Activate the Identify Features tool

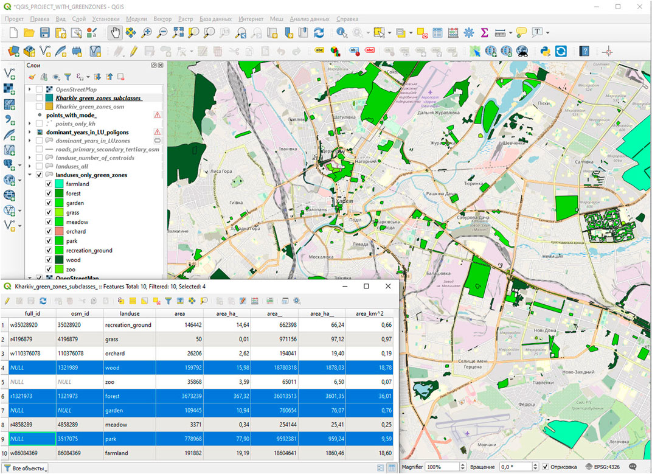pyautogui.click(x=342, y=32)
